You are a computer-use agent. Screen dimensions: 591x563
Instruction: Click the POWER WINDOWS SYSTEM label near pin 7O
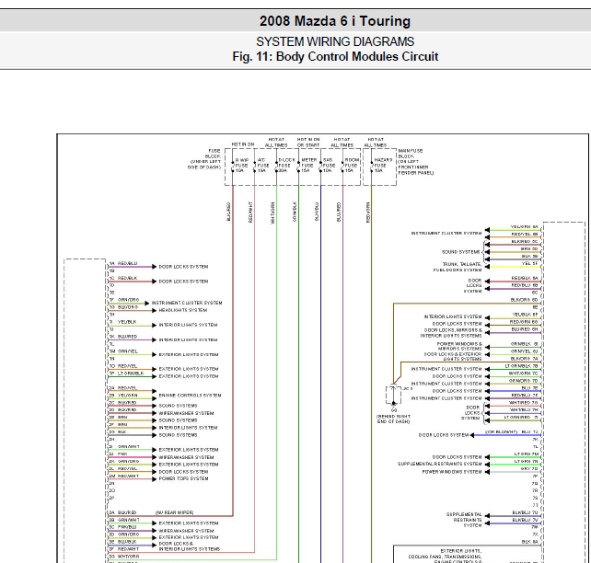451,472
